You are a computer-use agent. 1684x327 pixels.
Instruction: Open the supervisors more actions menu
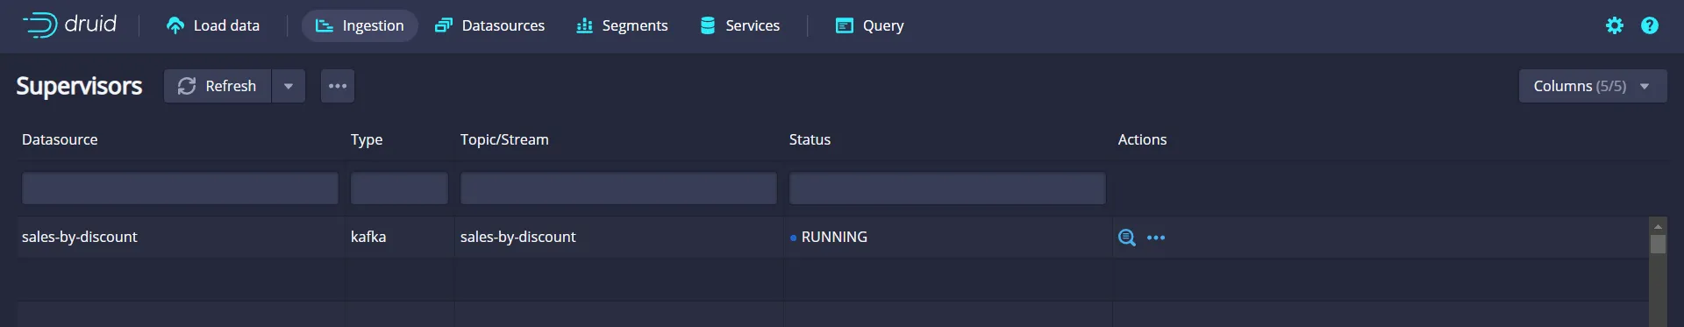tap(338, 86)
